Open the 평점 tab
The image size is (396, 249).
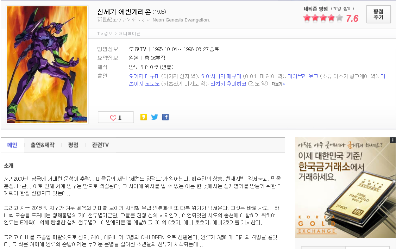click(x=73, y=145)
